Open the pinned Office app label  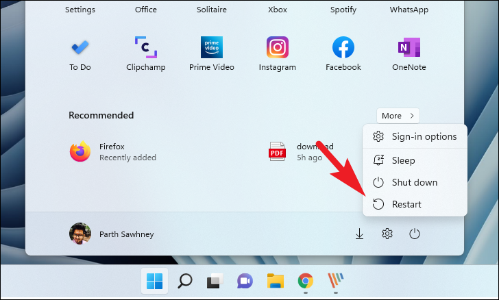coord(146,10)
